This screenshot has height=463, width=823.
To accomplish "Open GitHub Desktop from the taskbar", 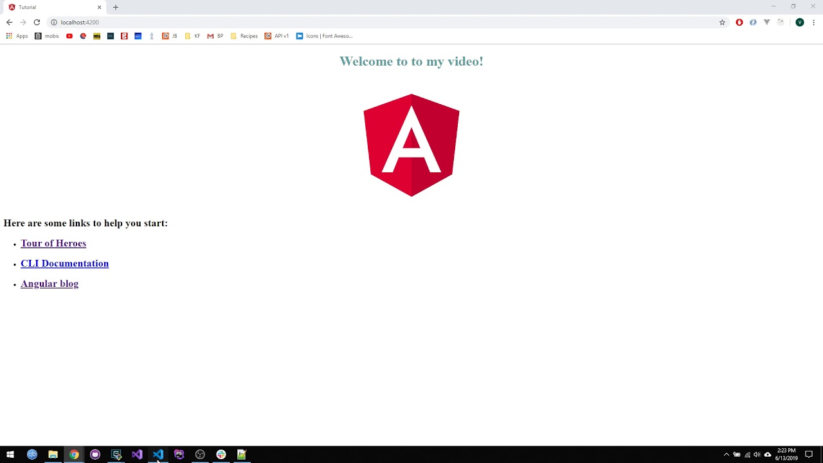I will coord(95,455).
